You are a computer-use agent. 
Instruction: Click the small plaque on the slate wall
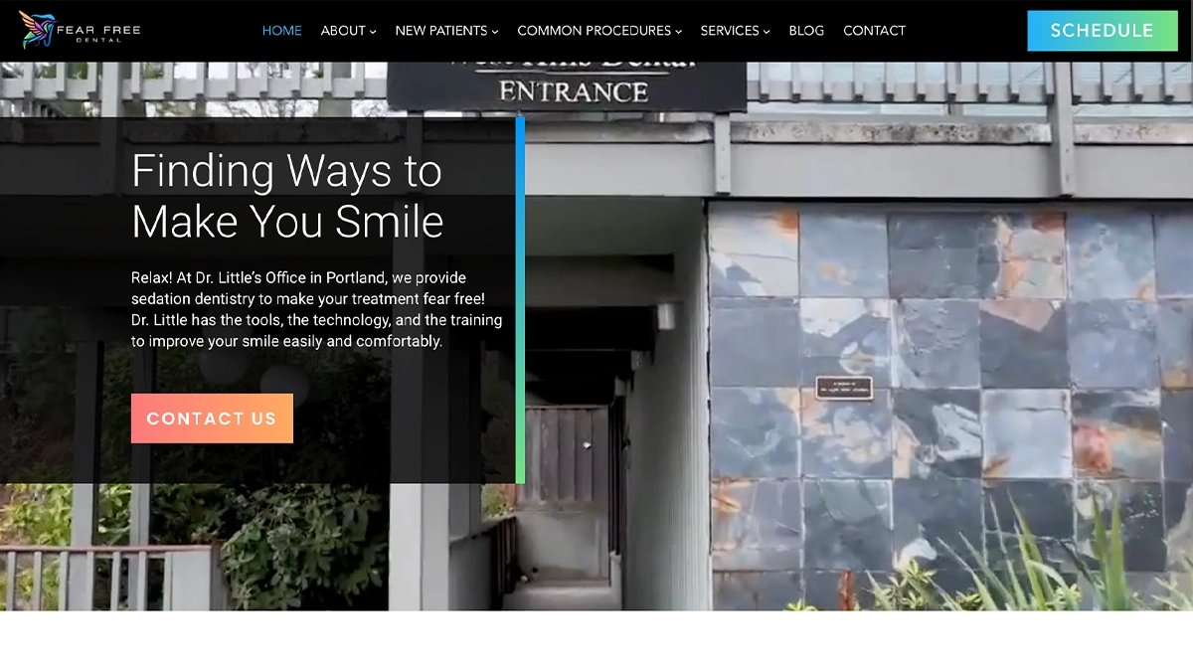click(844, 388)
